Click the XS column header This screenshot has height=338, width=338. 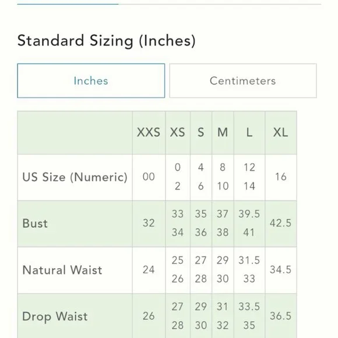click(178, 132)
